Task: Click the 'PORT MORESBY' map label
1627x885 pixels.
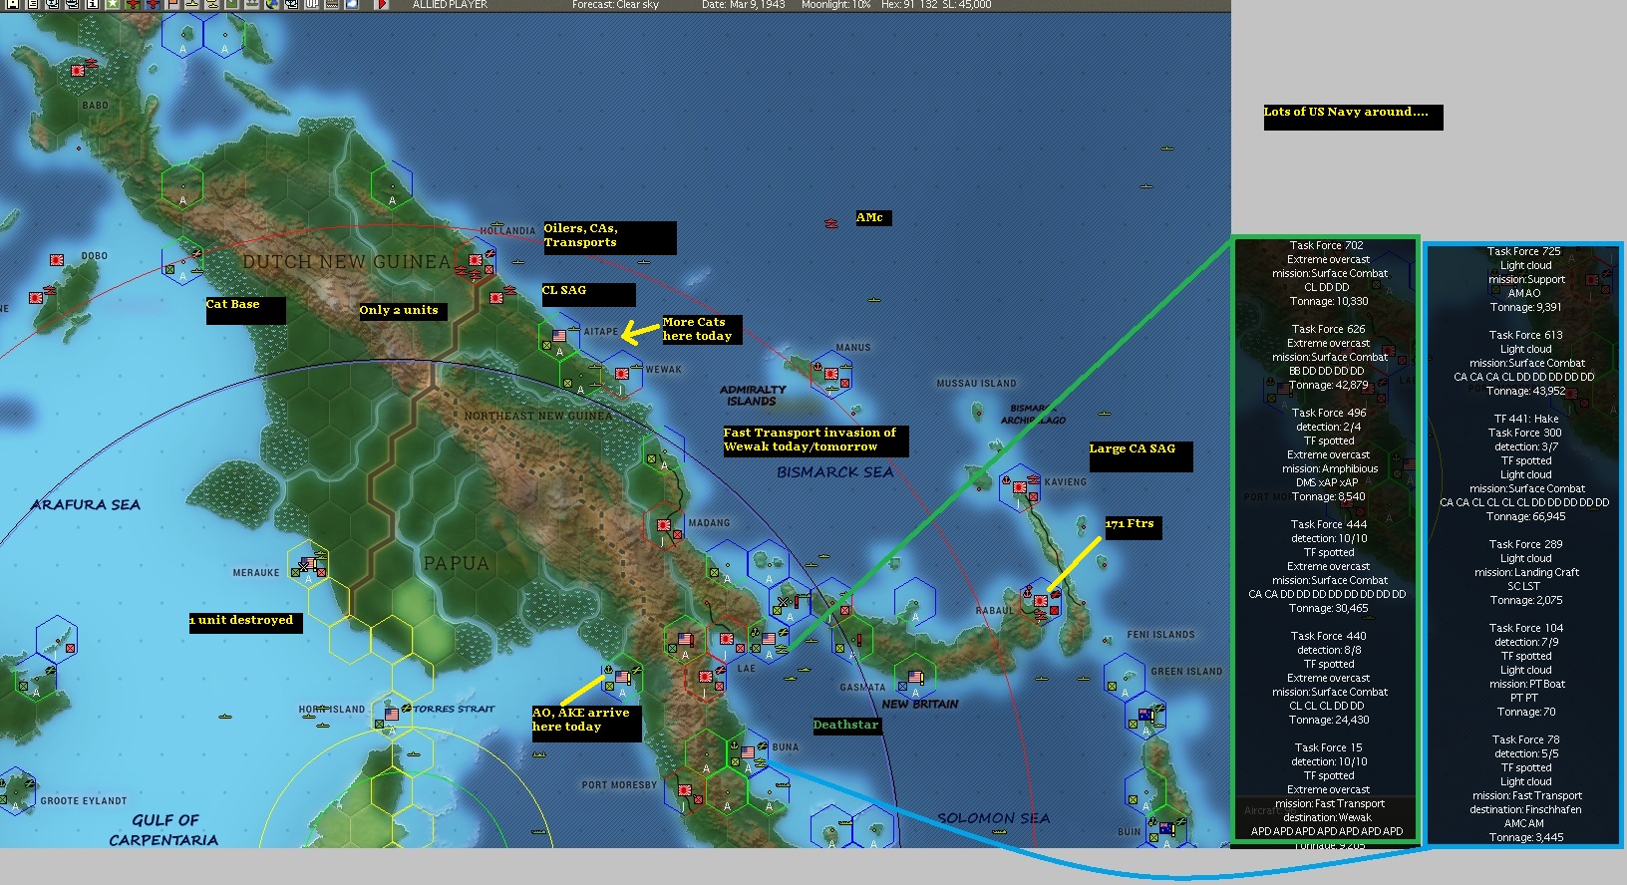Action: 619,785
